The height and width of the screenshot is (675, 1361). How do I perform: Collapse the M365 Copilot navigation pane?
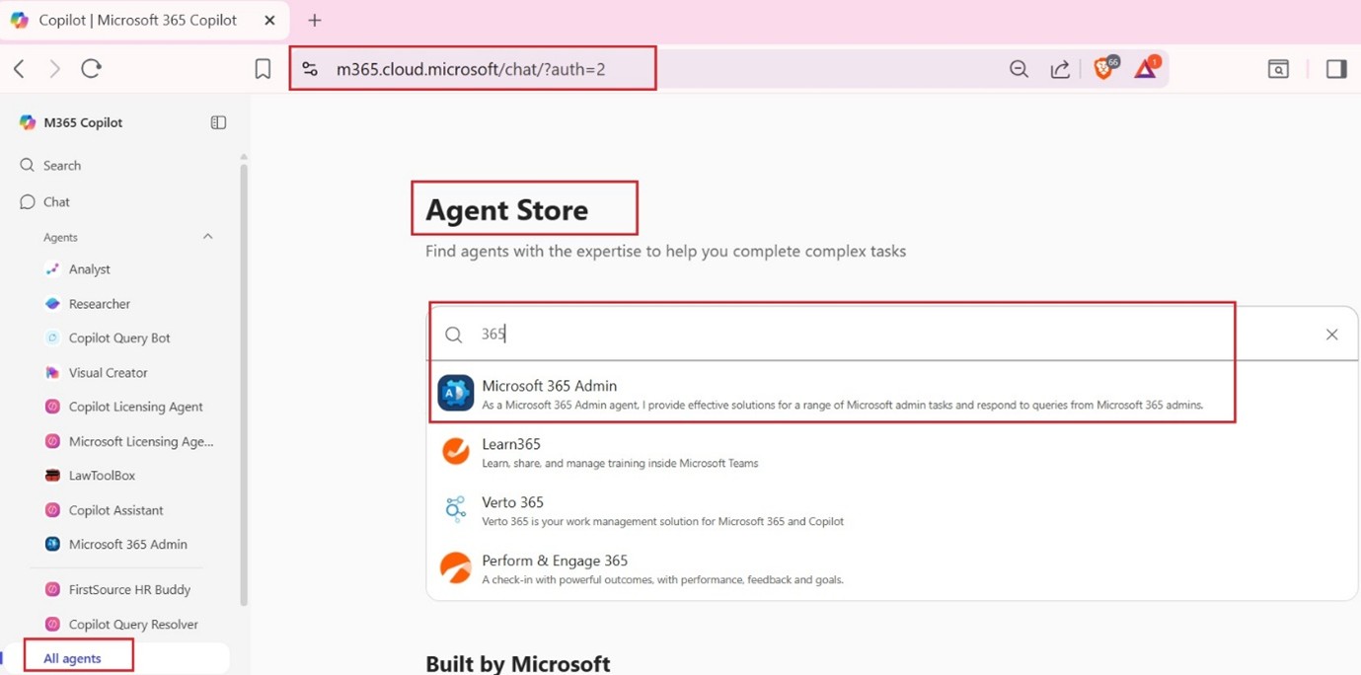click(x=219, y=122)
